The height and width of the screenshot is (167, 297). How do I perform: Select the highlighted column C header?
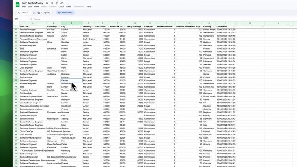pos(71,23)
